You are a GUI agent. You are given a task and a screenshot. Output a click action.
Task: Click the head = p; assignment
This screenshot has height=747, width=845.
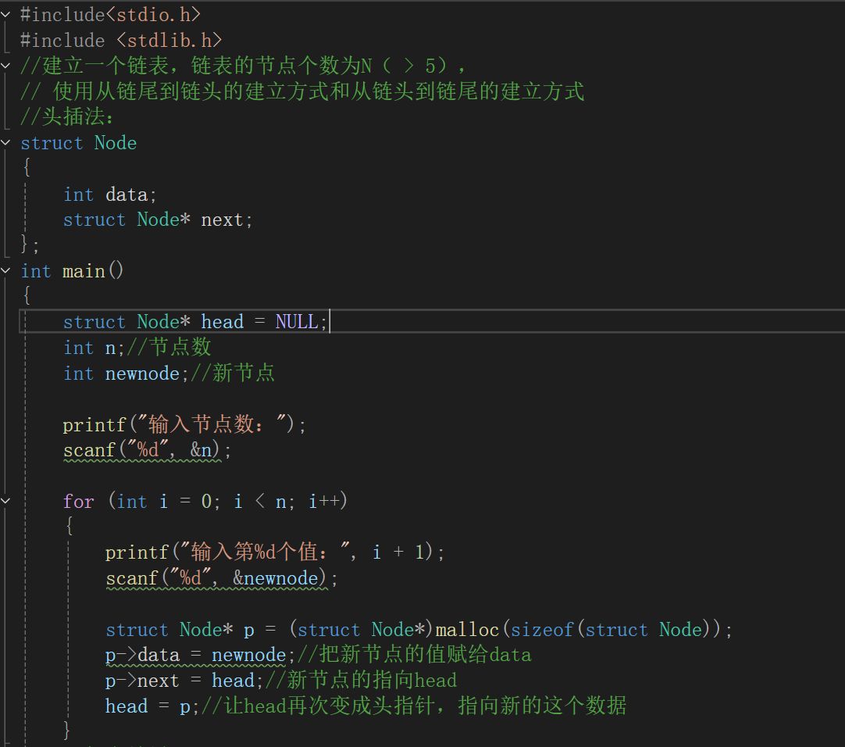coord(152,706)
